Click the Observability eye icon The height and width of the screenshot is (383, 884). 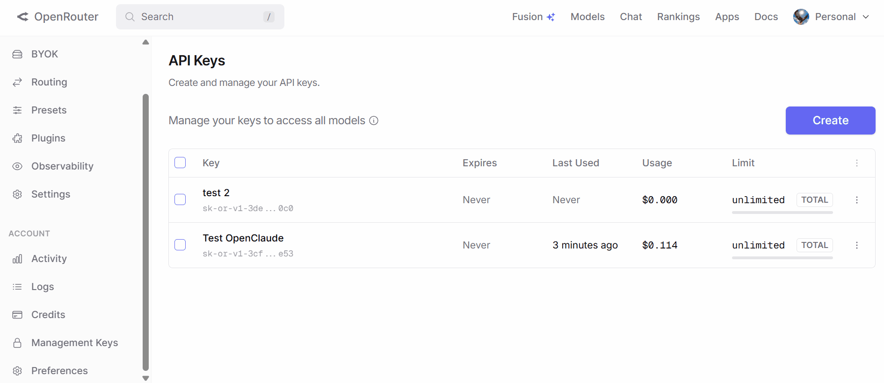click(x=17, y=166)
